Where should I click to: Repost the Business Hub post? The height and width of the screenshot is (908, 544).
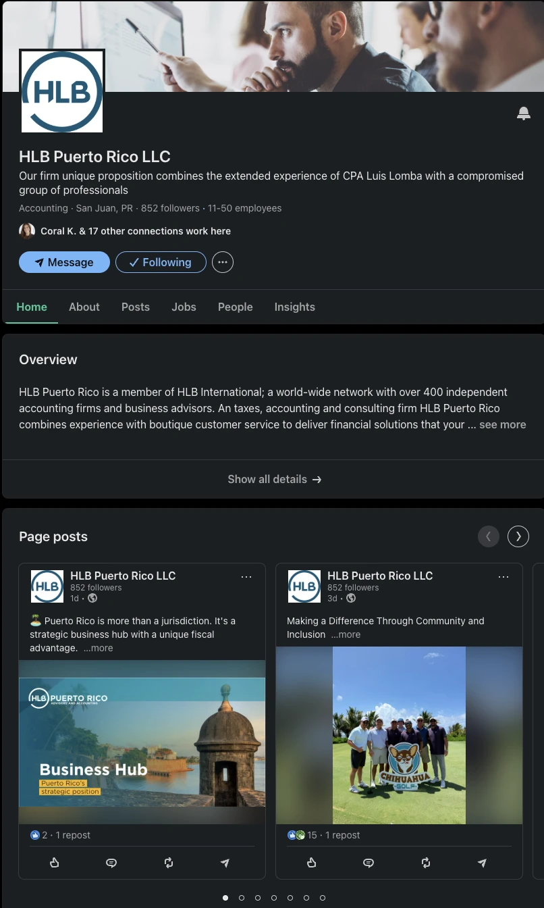(x=169, y=863)
